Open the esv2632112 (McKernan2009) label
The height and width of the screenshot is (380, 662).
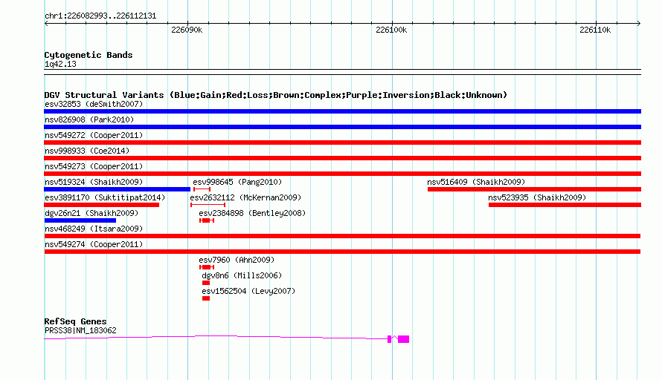[x=245, y=197]
